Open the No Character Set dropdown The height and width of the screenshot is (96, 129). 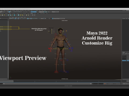[111, 84]
